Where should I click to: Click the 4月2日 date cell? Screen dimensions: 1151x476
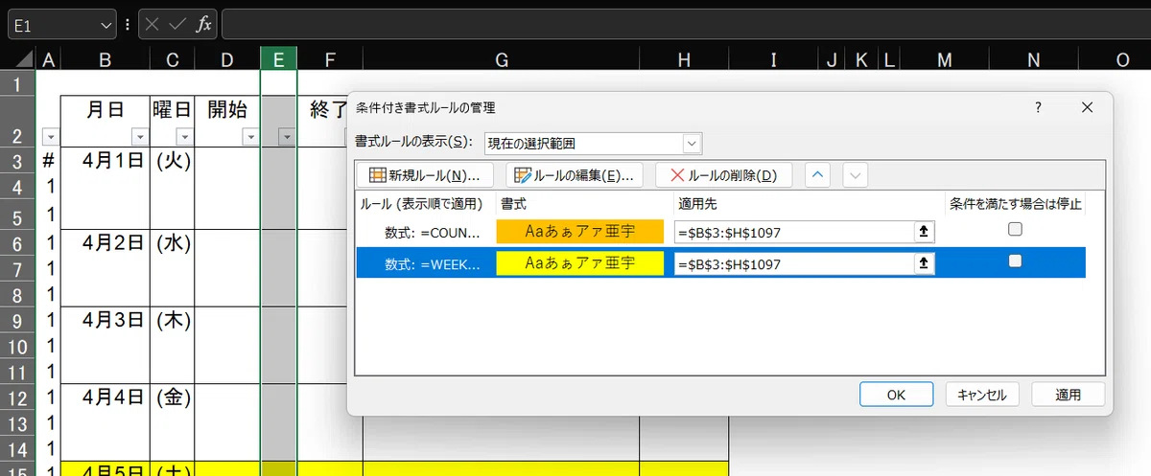[x=105, y=241]
